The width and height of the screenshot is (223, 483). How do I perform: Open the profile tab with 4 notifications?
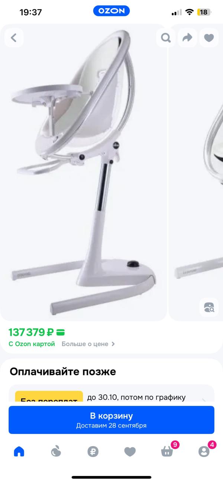204,451
